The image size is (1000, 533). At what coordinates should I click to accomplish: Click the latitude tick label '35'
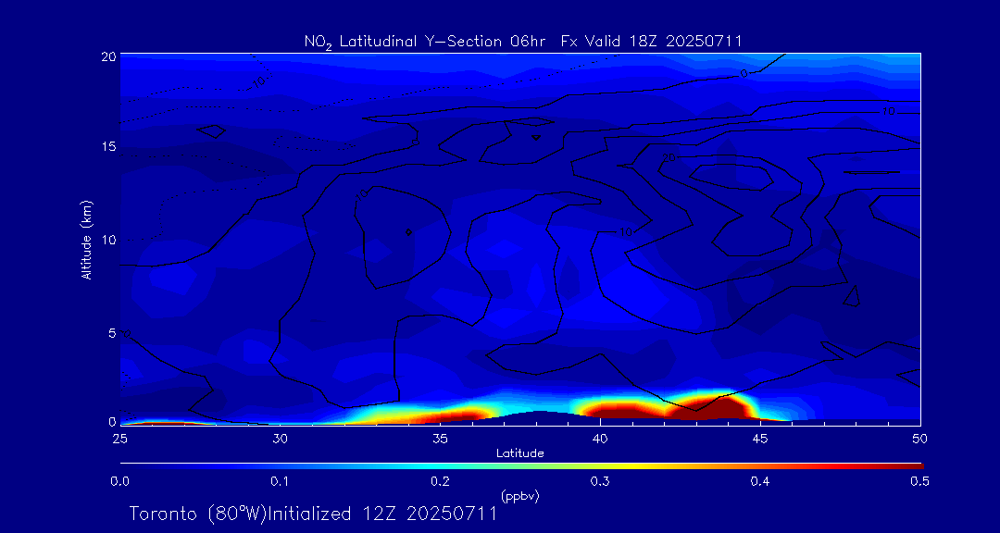pyautogui.click(x=440, y=439)
